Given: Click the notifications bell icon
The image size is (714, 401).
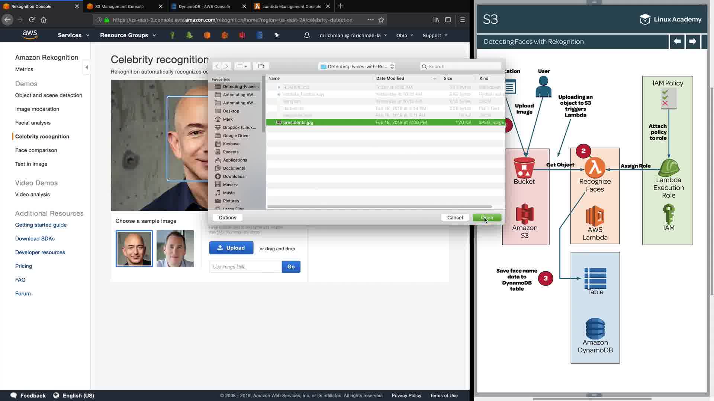Looking at the screenshot, I should [x=307, y=35].
